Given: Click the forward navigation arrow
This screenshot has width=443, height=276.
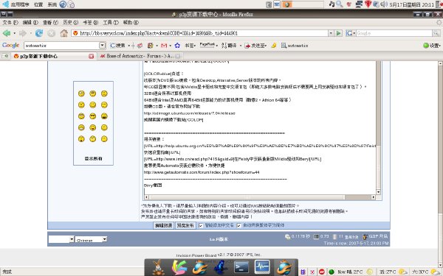Looking at the screenshot, I should pos(23,33).
